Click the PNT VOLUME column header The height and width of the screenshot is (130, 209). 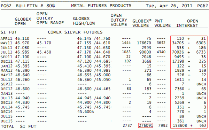click(x=162, y=23)
